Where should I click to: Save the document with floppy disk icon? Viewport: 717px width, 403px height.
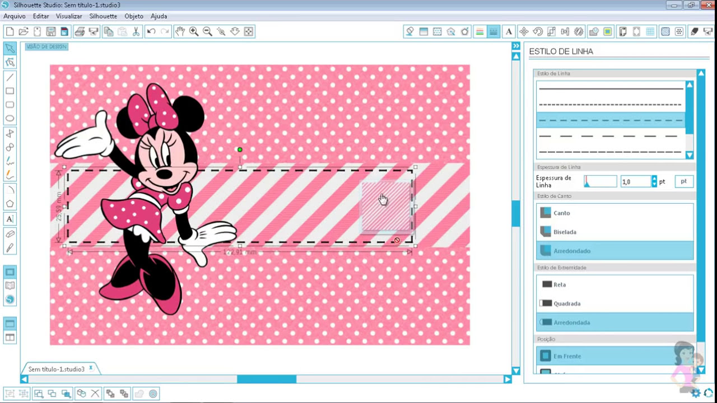pos(51,31)
